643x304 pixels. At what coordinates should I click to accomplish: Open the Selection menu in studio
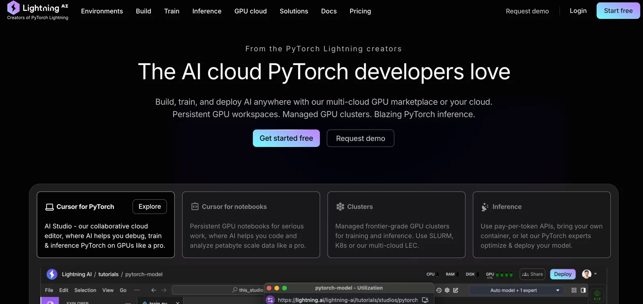85,290
